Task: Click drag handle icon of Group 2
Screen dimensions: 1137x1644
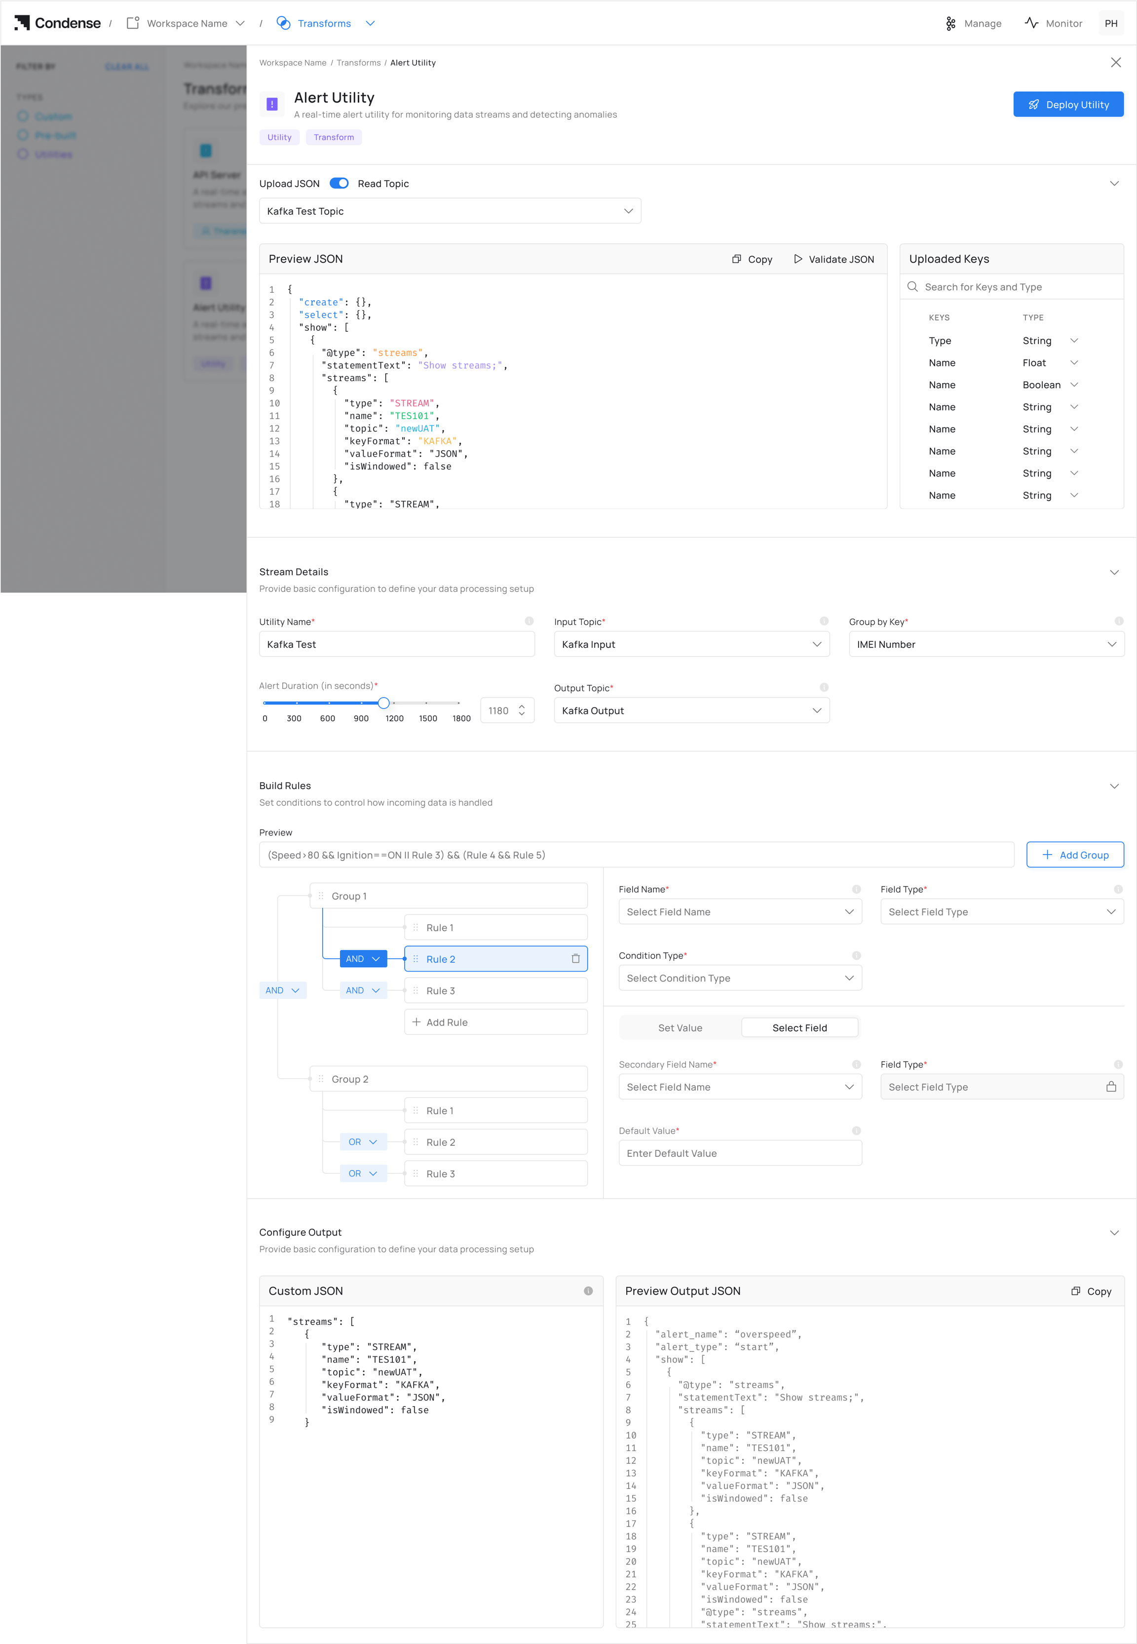Action: coord(321,1079)
